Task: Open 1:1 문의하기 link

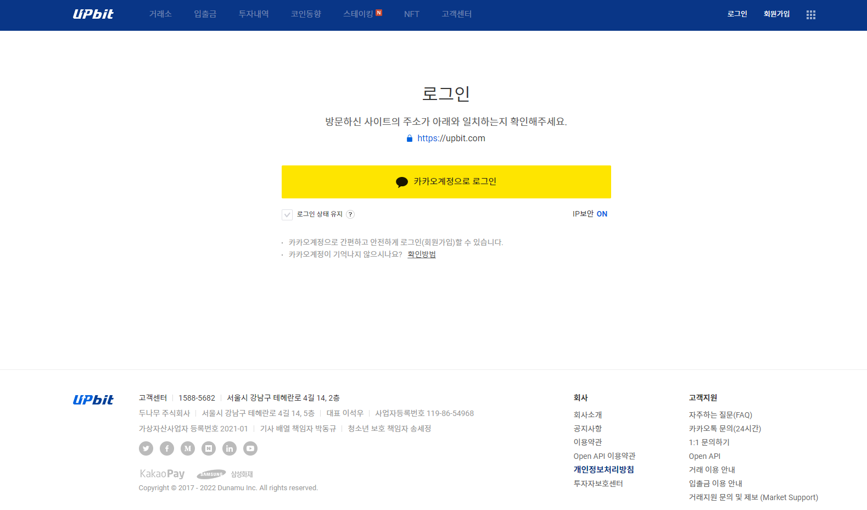Action: [709, 442]
